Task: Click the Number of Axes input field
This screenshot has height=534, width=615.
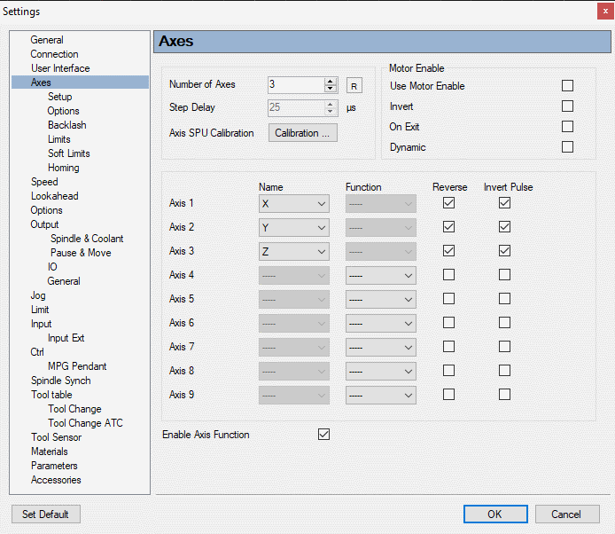Action: (295, 85)
